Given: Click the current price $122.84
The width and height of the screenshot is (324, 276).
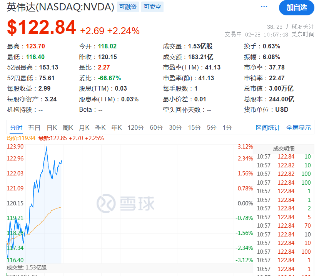Looking at the screenshot, I should coord(42,27).
